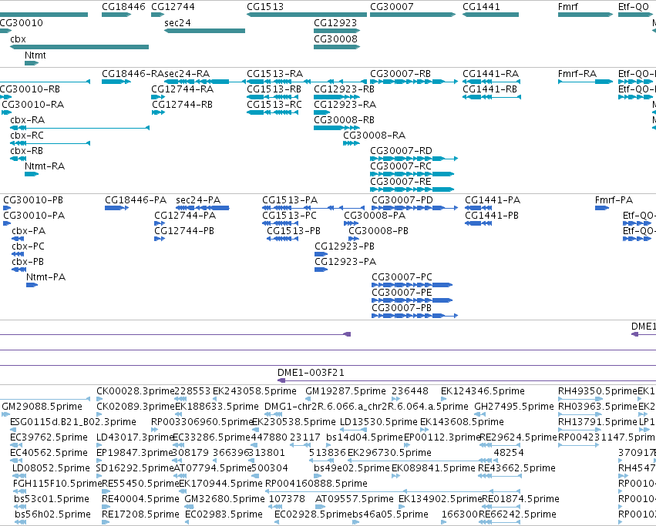The image size is (656, 526).
Task: Select the CG12923 gene label
Action: (x=335, y=22)
